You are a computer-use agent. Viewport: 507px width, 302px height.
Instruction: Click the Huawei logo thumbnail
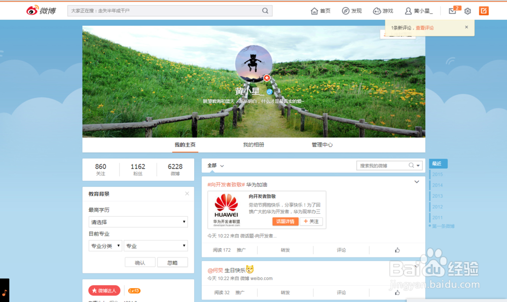coord(226,209)
